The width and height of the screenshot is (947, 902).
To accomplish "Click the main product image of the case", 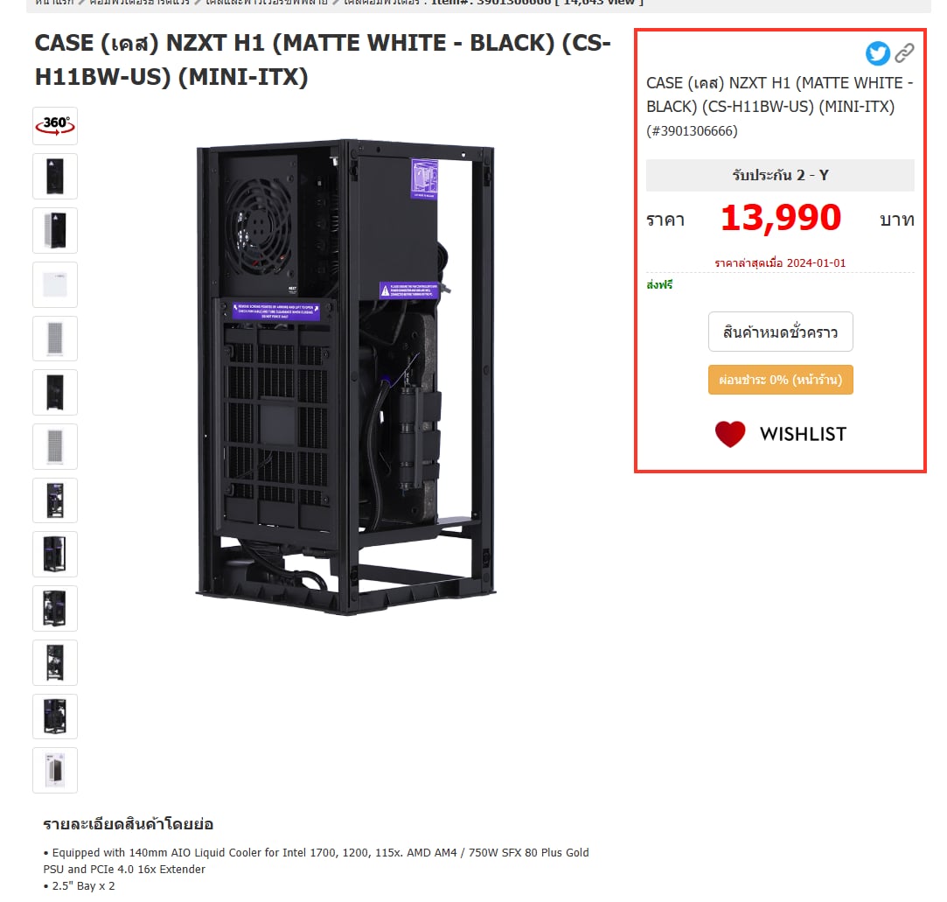I will (346, 378).
